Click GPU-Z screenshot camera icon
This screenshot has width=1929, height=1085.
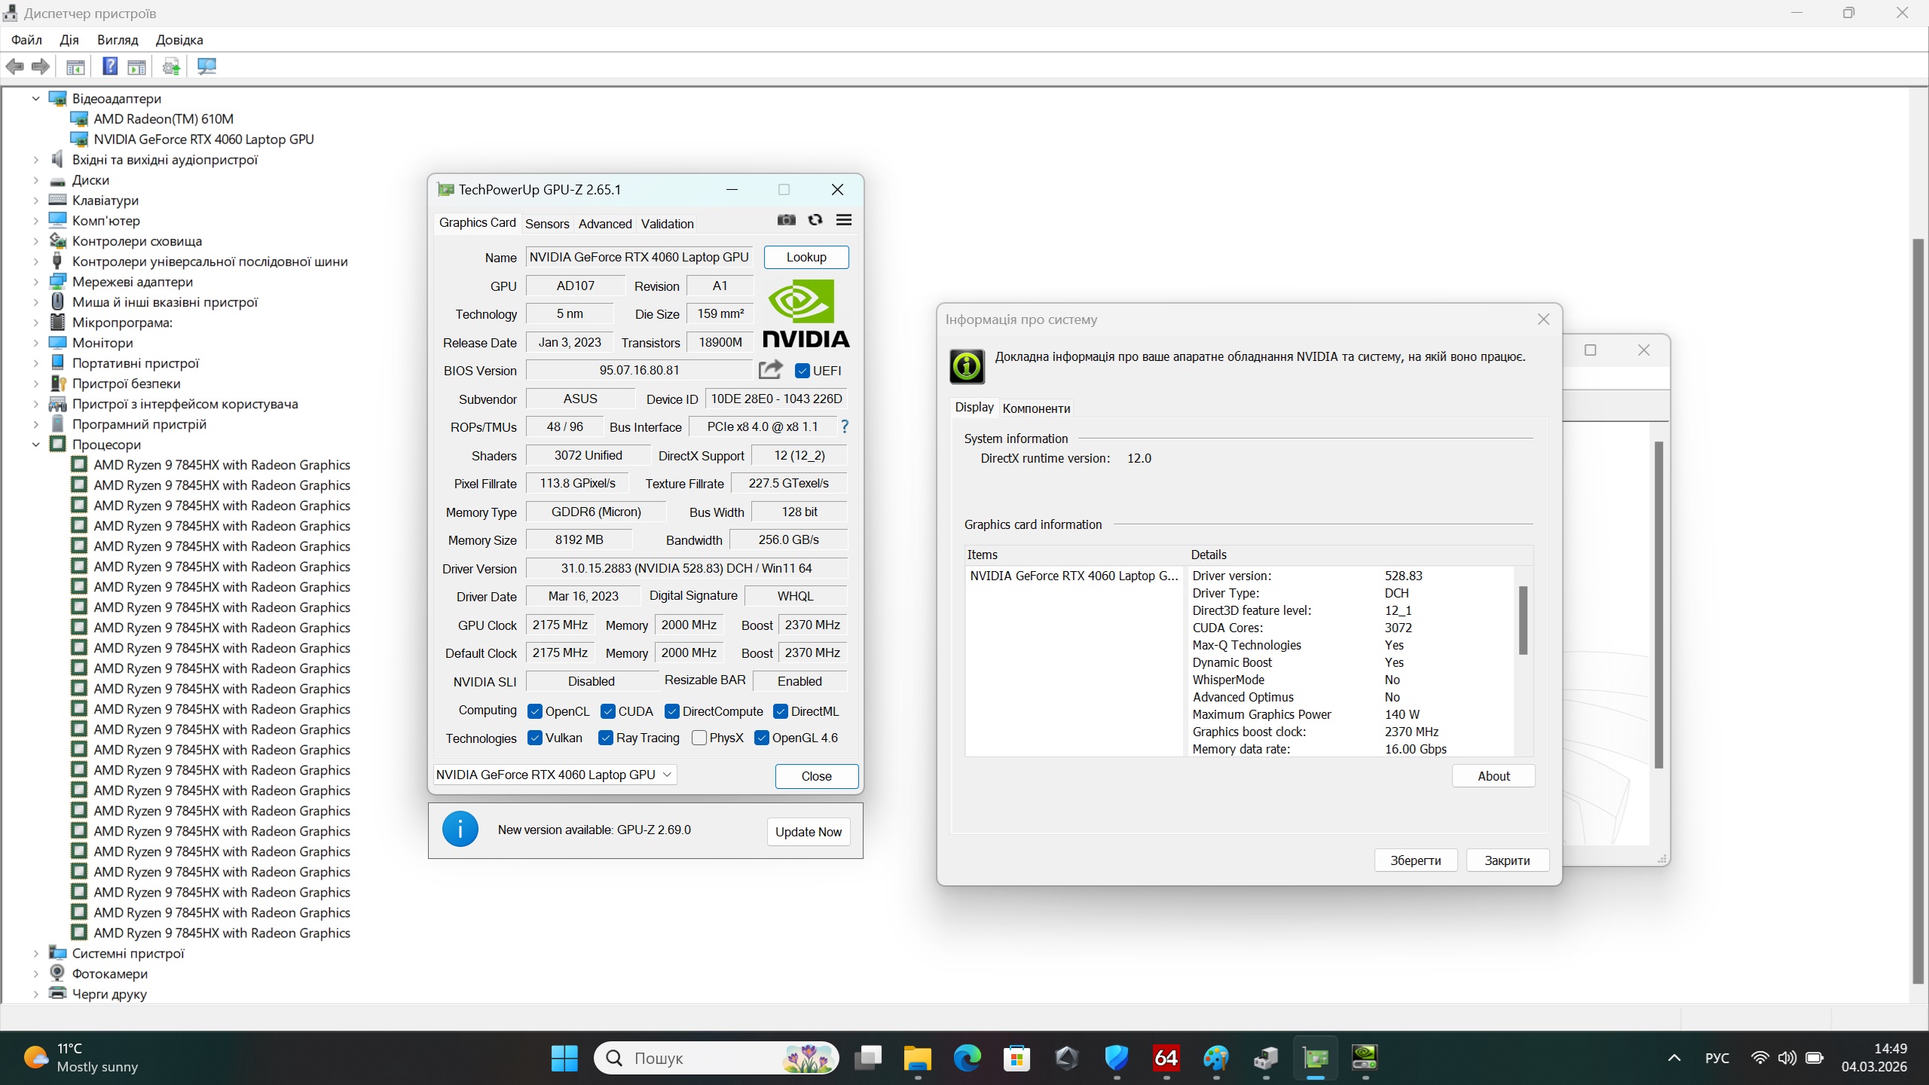(786, 220)
